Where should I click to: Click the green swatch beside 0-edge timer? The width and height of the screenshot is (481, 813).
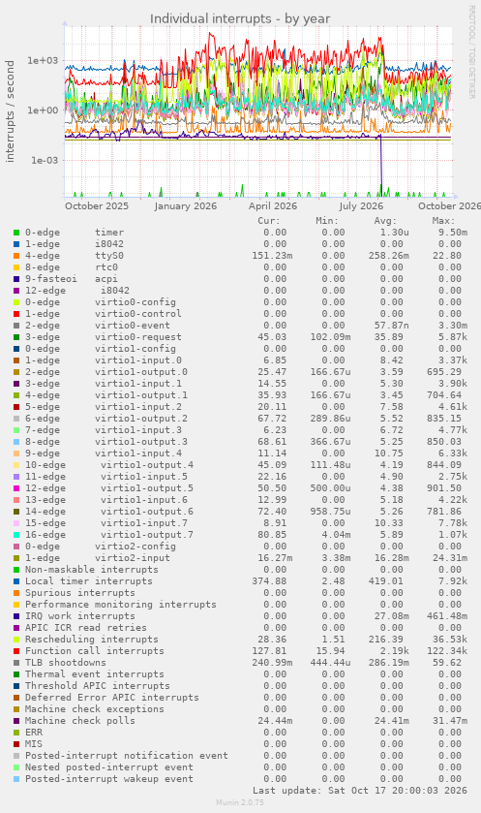(x=16, y=233)
